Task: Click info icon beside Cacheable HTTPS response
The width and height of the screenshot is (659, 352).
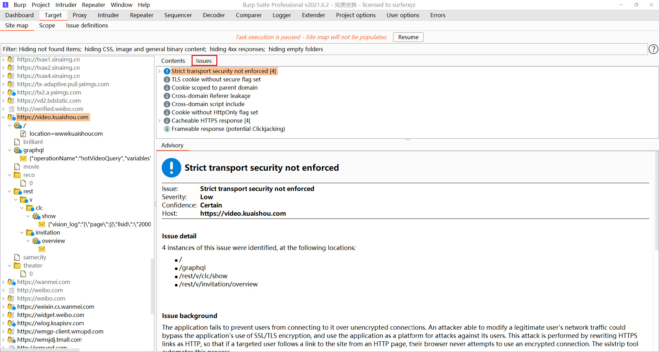Action: pos(167,121)
